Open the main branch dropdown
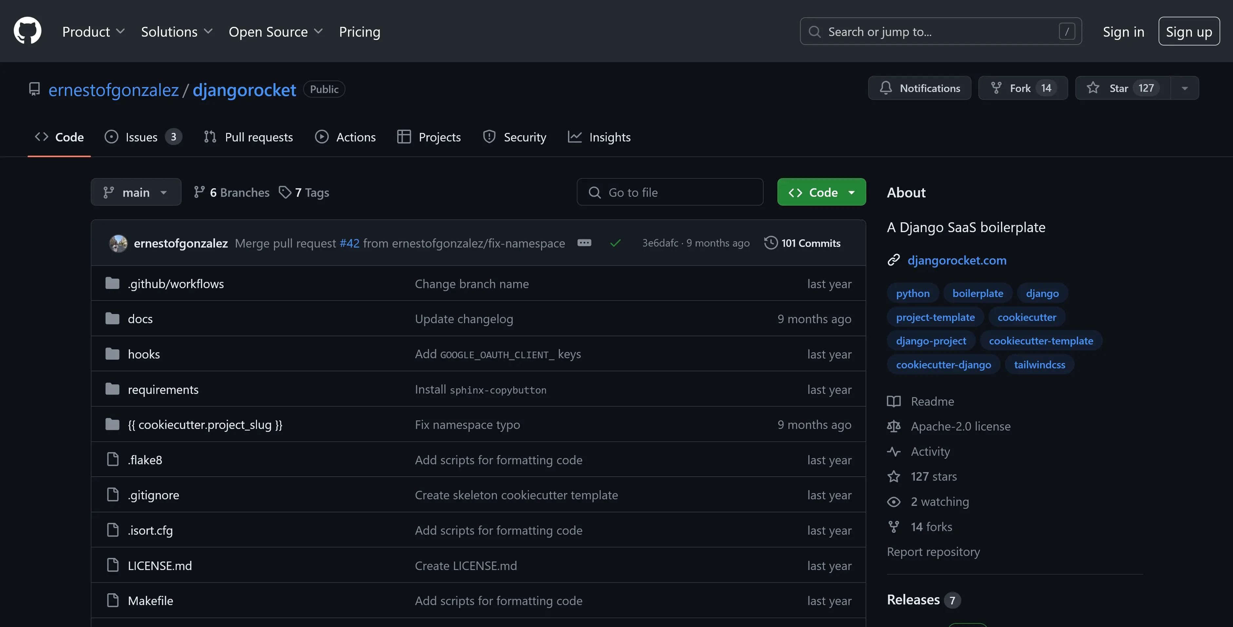Viewport: 1233px width, 627px height. 136,192
